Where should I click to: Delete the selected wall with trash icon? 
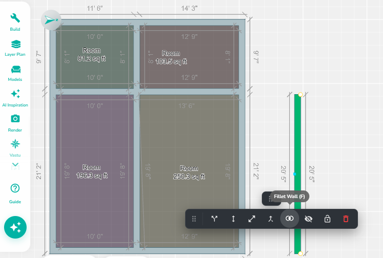[346, 219]
